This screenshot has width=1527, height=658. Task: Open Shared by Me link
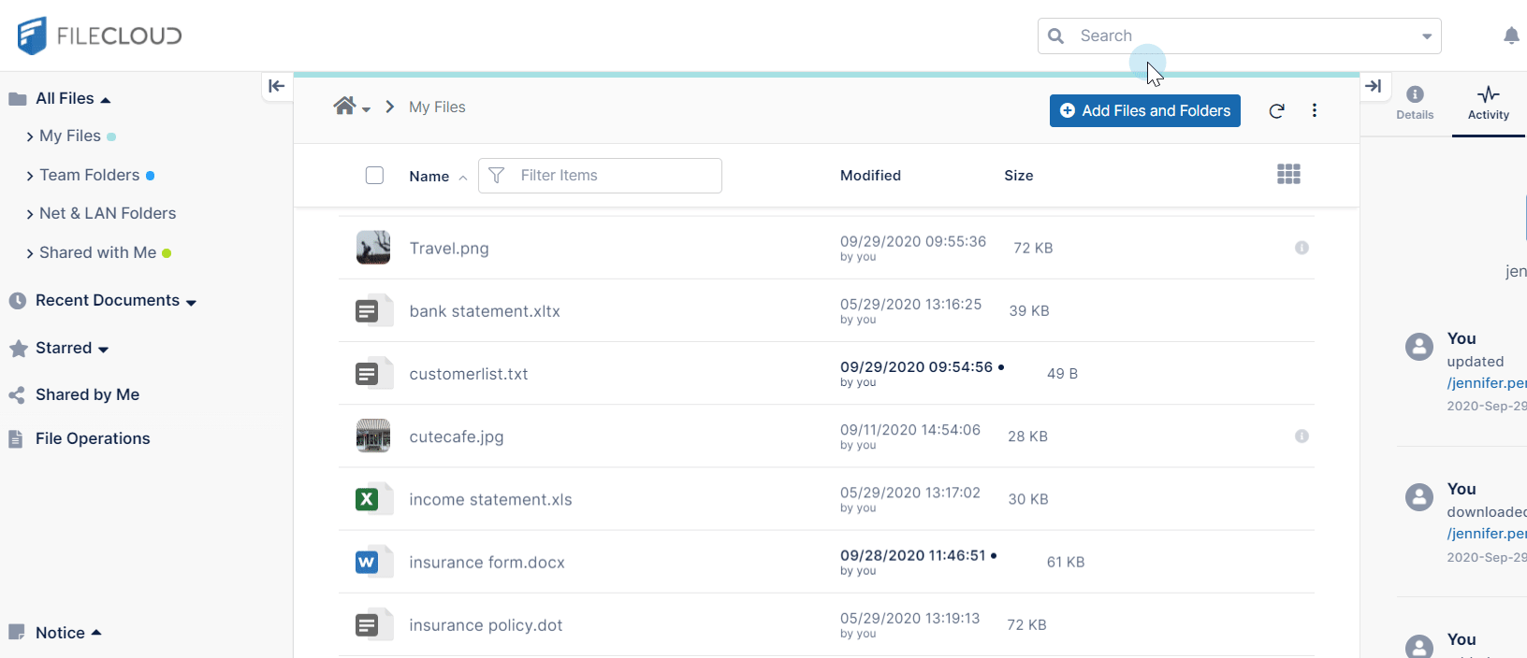87,394
